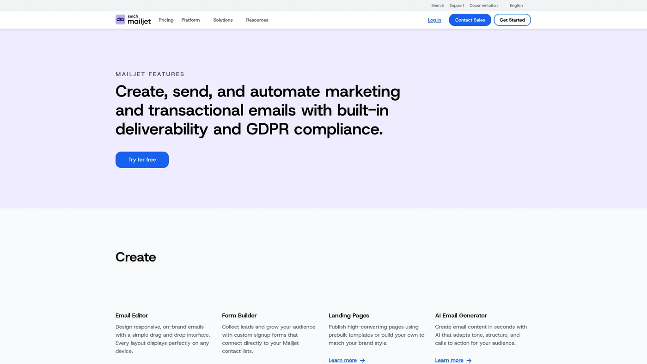Select the AI Email Generator heading
Viewport: 647px width, 364px height.
pos(461,315)
